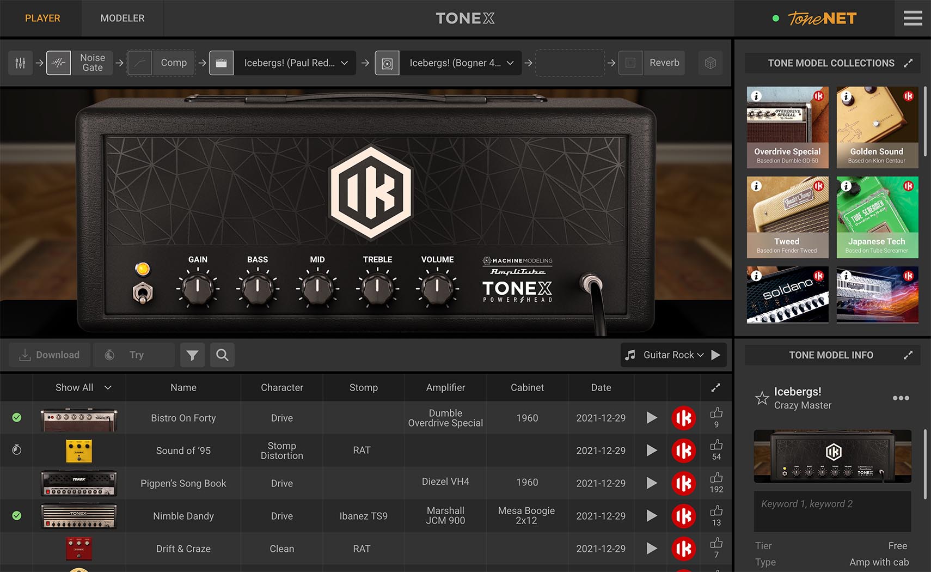Preview the Nimble Dandy tone
Image resolution: width=931 pixels, height=572 pixels.
tap(651, 516)
